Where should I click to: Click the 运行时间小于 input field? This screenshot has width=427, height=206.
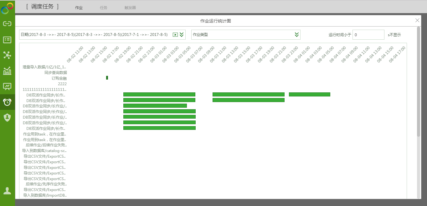[368, 35]
